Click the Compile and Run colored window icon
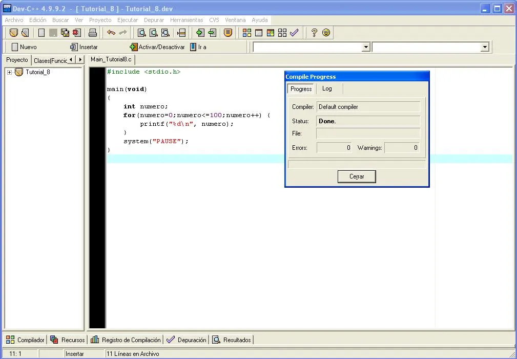 click(271, 33)
